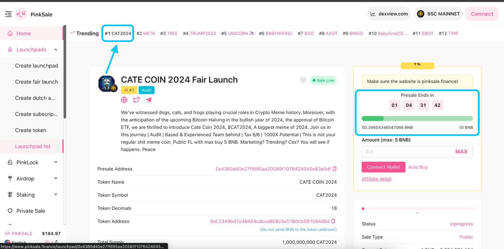Viewport: 504px width, 249px height.
Task: Open trending #11 EBOT token
Action: click(x=423, y=33)
